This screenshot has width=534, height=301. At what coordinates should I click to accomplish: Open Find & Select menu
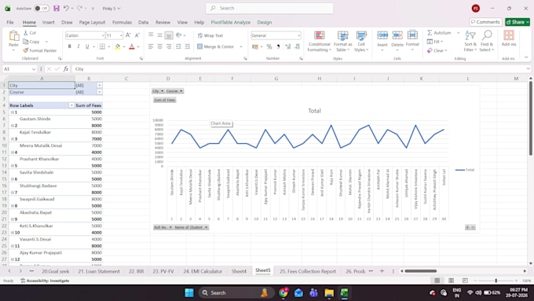487,41
